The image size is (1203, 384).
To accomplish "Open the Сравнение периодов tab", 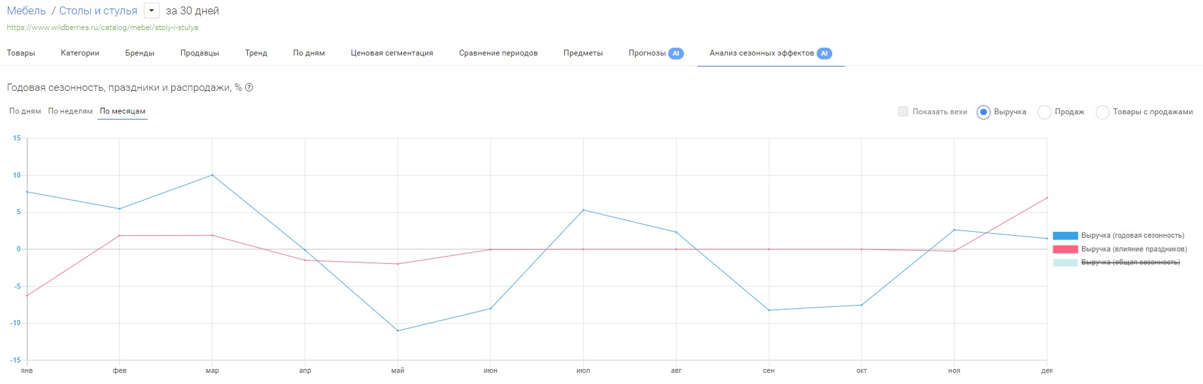I will click(x=498, y=53).
